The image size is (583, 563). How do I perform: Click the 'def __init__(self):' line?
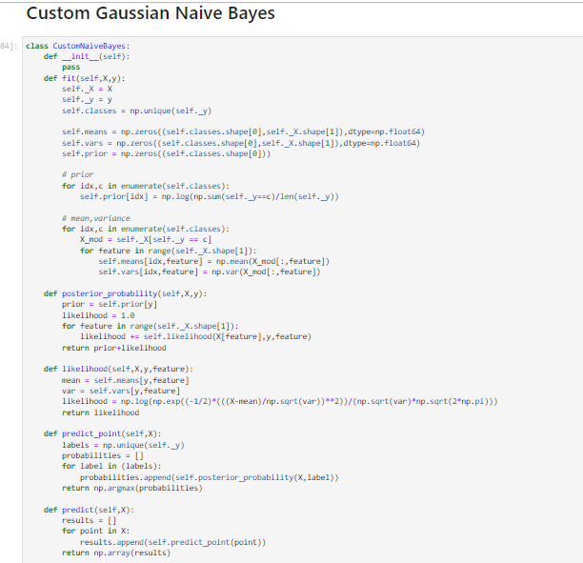coord(87,56)
